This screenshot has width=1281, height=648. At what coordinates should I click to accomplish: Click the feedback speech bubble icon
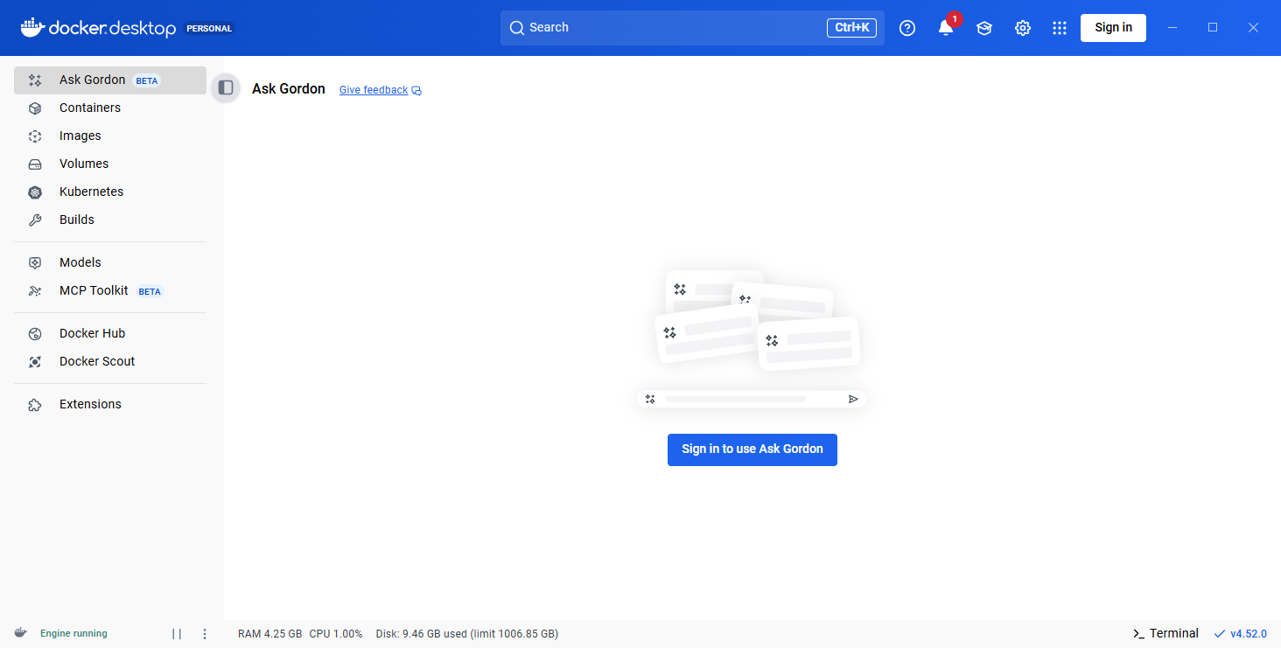[416, 91]
